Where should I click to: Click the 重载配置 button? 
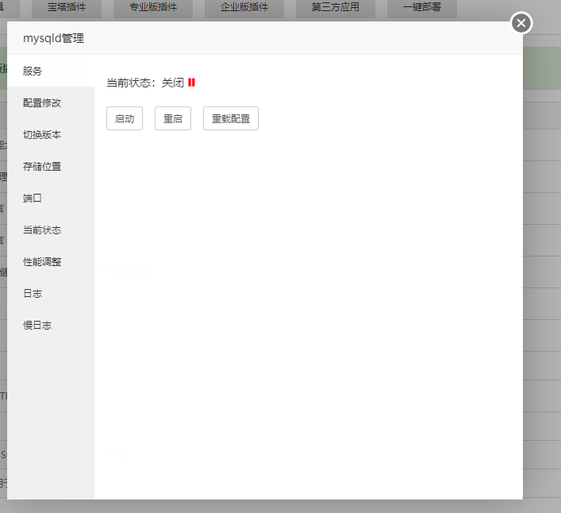pos(231,118)
